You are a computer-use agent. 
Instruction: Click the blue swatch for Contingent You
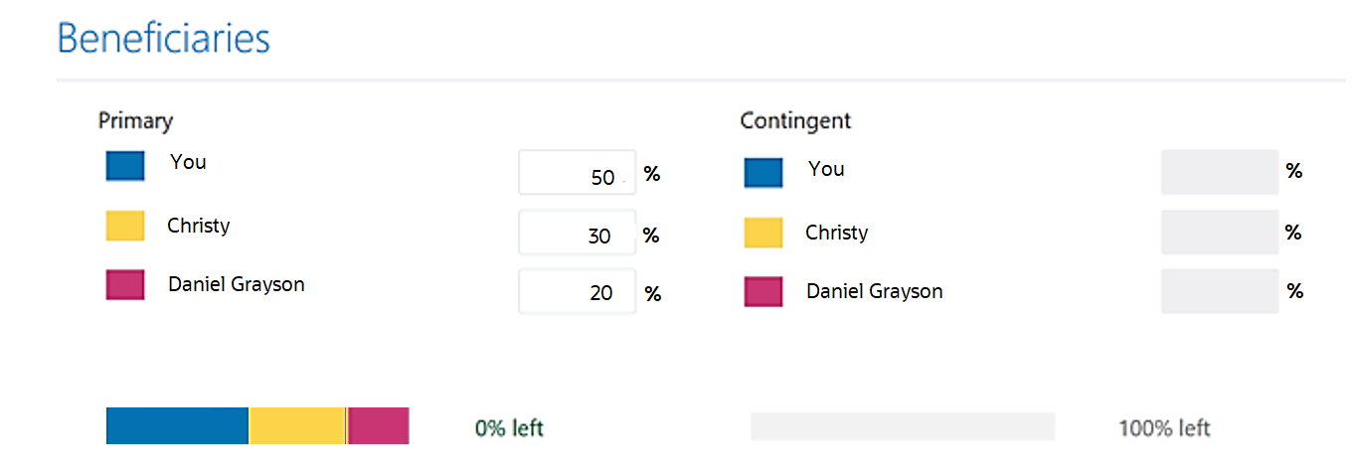coord(762,172)
